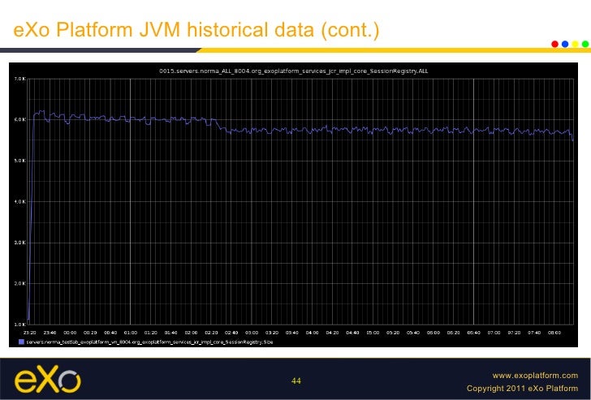Click the eXo logo in the footer
The image size is (591, 400).
coord(47,379)
